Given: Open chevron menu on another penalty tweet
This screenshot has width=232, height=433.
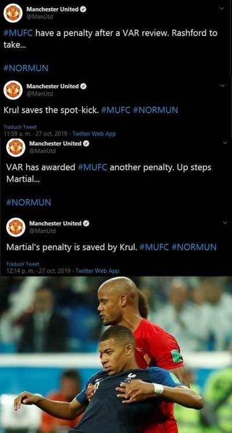Looking at the screenshot, I should point(225,143).
